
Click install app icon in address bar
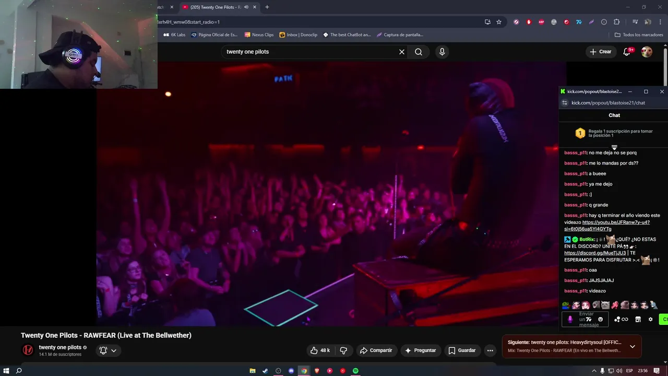click(x=487, y=22)
